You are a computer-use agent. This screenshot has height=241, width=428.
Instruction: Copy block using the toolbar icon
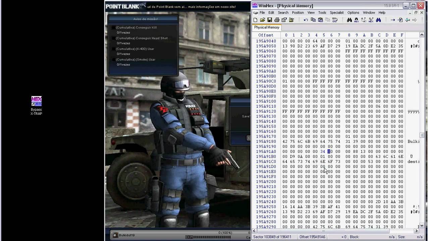point(313,20)
